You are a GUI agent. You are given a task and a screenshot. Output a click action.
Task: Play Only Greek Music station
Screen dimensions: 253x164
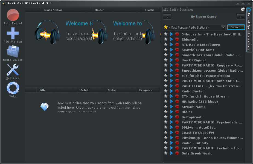pyautogui.click(x=171, y=153)
